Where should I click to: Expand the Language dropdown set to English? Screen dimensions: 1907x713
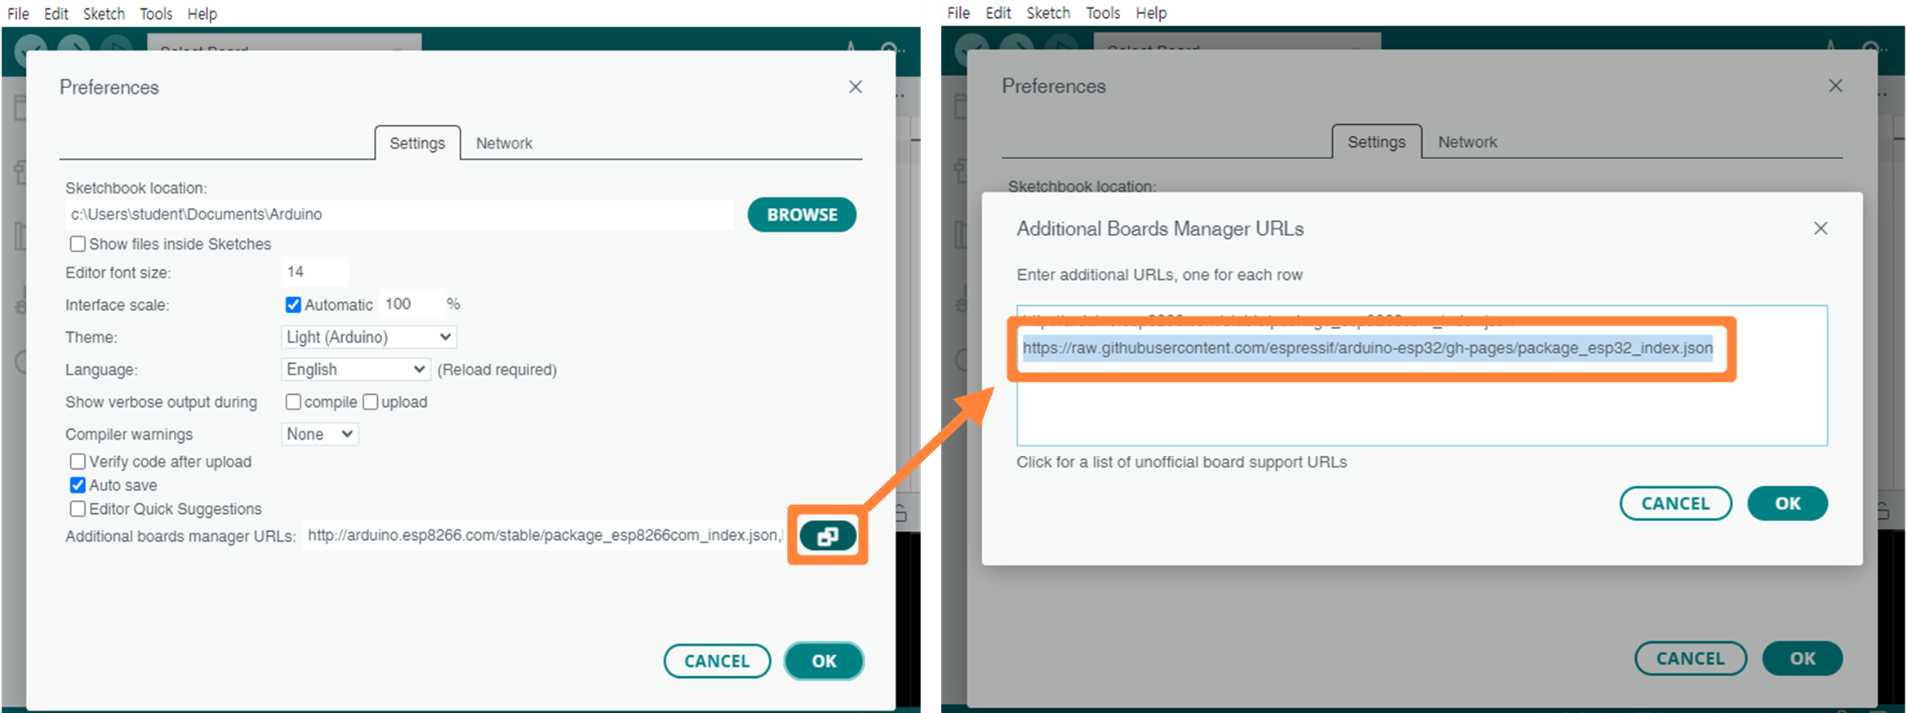pyautogui.click(x=355, y=370)
